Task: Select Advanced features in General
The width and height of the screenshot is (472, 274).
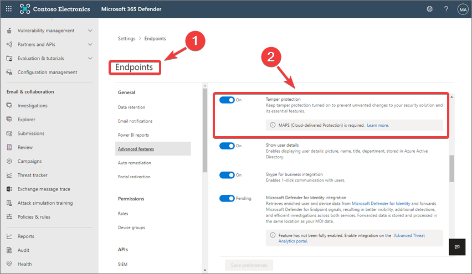Action: (x=153, y=148)
